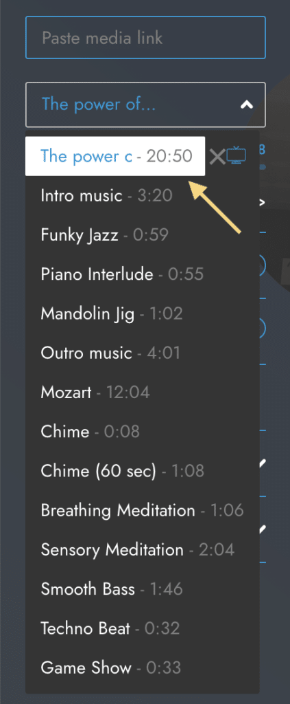Viewport: 290px width, 704px height.
Task: Choose Intro music from the list
Action: (x=143, y=196)
